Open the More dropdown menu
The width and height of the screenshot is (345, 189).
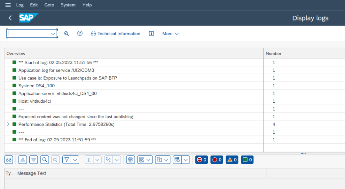point(170,34)
